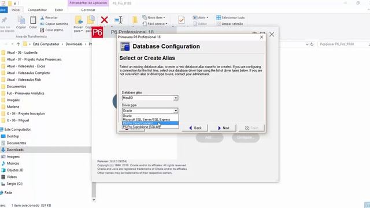Image resolution: width=370 pixels, height=208 pixels.
Task: Click the Database Configuration header icon
Action: [x=125, y=46]
